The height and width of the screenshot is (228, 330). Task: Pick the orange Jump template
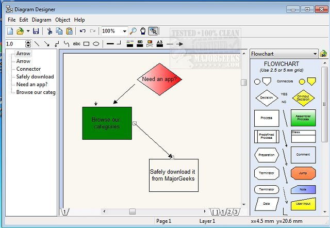tap(303, 173)
